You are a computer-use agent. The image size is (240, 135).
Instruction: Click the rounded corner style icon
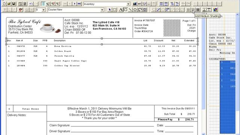[168, 10]
